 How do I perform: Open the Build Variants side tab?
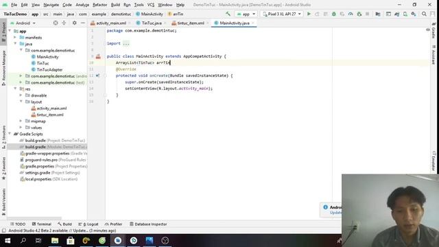point(3,202)
